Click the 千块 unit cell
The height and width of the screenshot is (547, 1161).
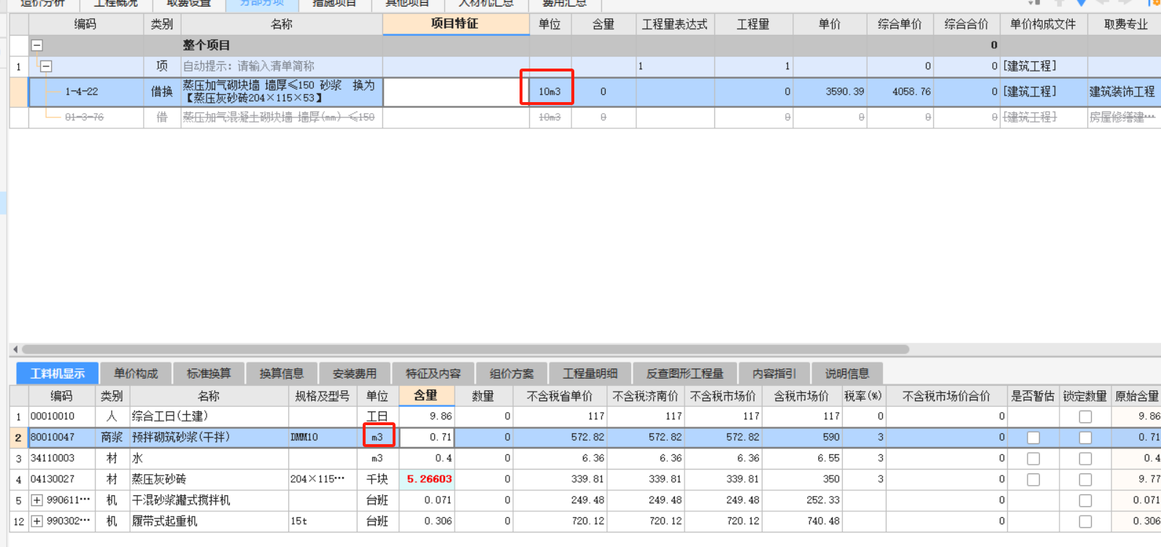(377, 480)
